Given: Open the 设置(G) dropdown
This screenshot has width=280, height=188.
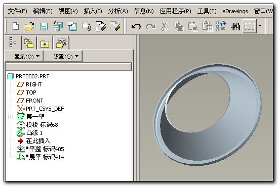Looking at the screenshot, I should [63, 56].
